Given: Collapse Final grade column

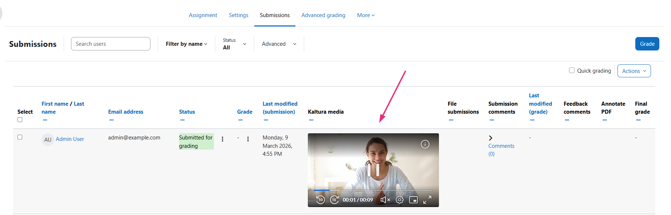Looking at the screenshot, I should 638,120.
